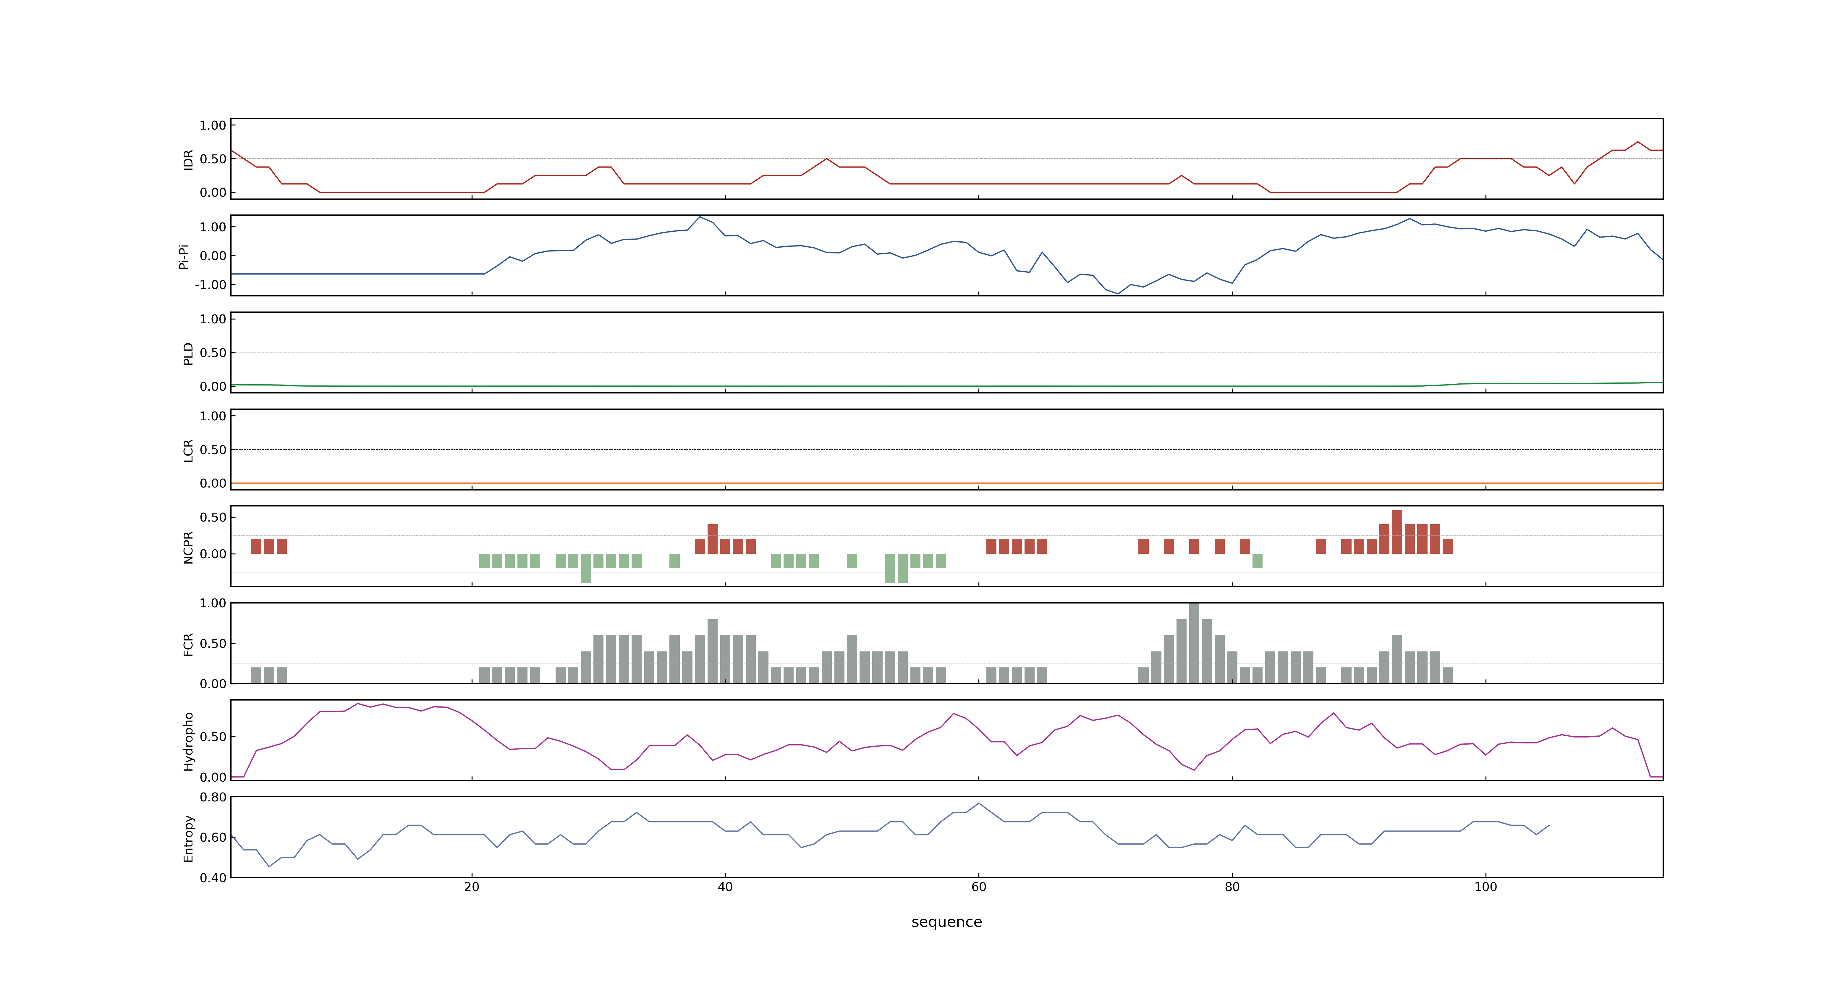The width and height of the screenshot is (1848, 986).
Task: Click the FCR y-axis label
Action: pos(188,644)
